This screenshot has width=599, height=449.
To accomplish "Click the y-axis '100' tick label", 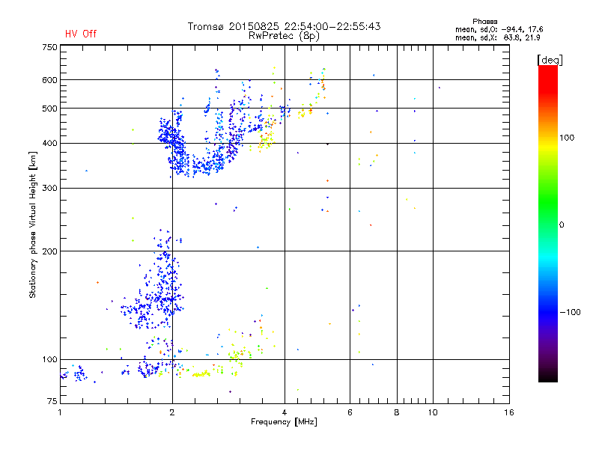I will [x=49, y=360].
